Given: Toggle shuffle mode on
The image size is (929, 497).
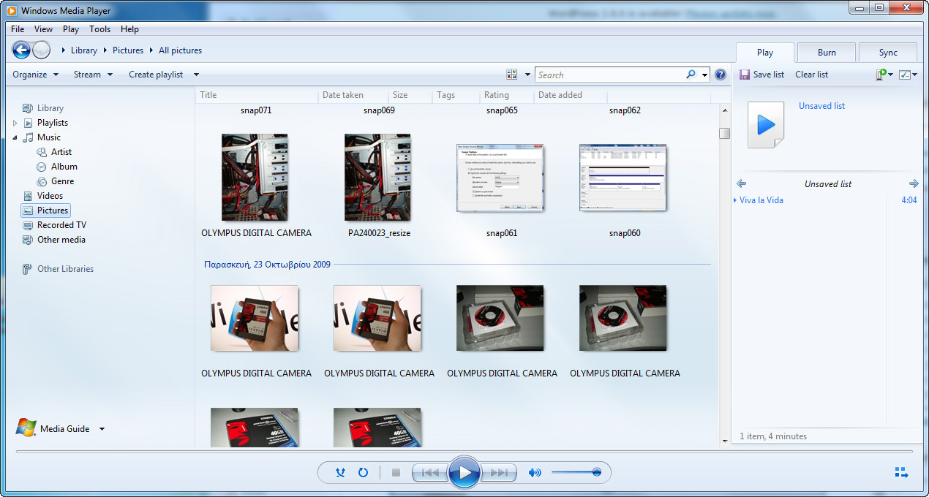Looking at the screenshot, I should (x=340, y=472).
